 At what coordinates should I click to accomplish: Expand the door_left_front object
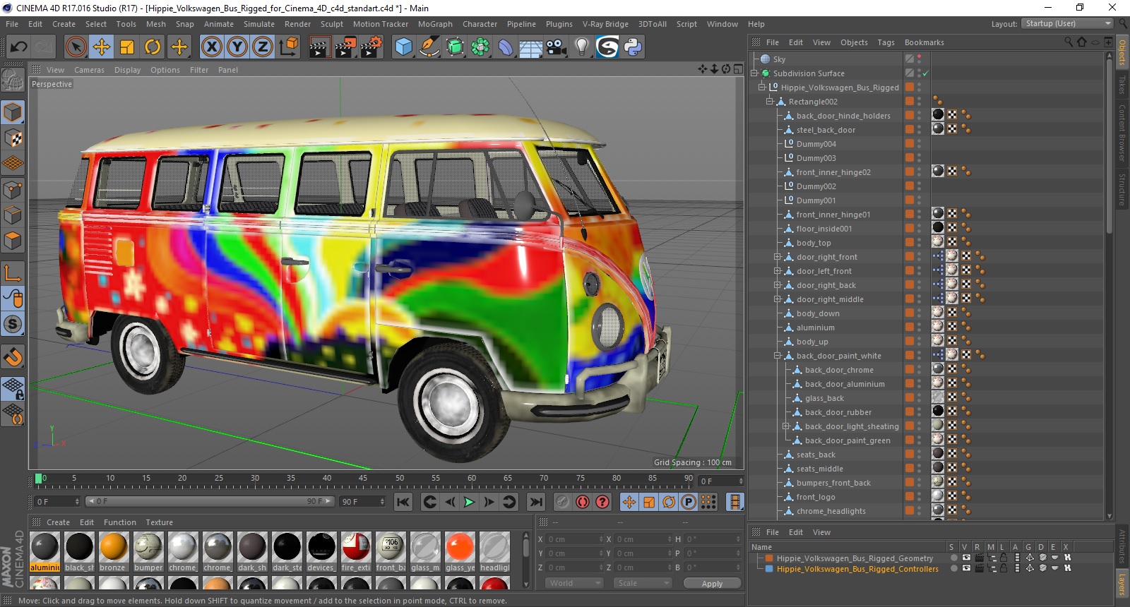click(x=777, y=271)
